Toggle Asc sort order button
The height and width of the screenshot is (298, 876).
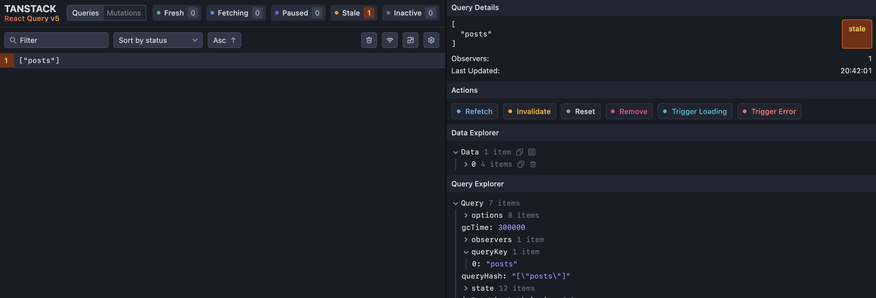coord(224,40)
